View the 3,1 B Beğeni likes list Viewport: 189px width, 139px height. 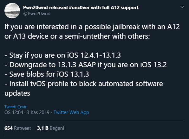point(50,128)
